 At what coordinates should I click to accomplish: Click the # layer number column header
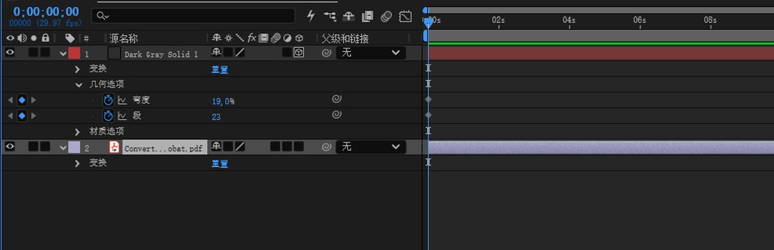[86, 39]
